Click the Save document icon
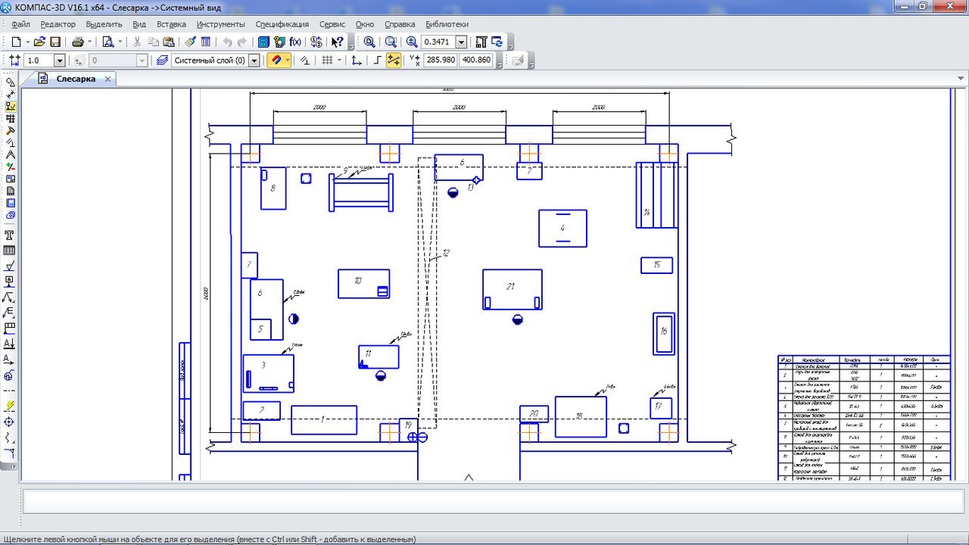This screenshot has height=545, width=969. (x=55, y=42)
